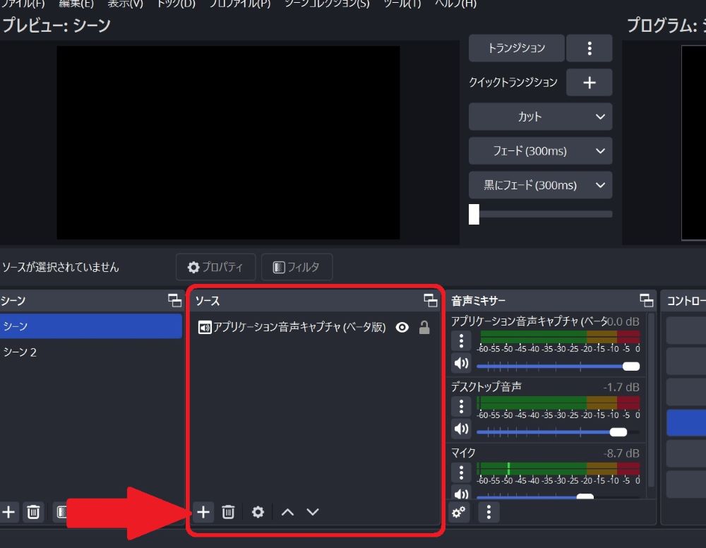Remove selected source with trash icon
The width and height of the screenshot is (706, 548).
(228, 512)
